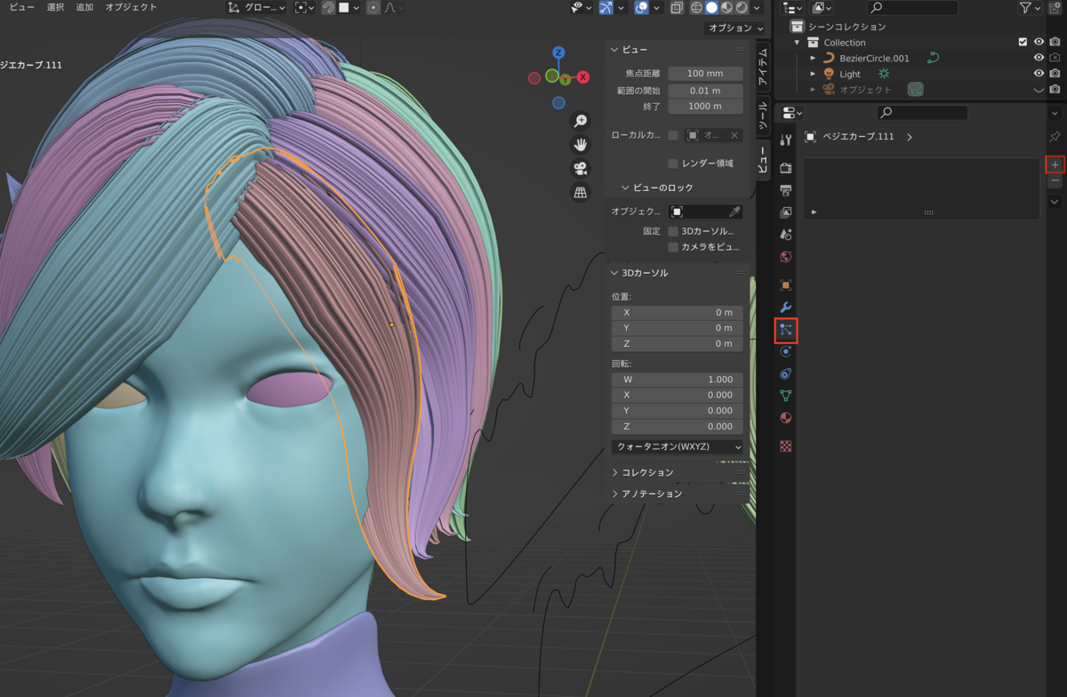Open the World properties tab

click(x=785, y=257)
